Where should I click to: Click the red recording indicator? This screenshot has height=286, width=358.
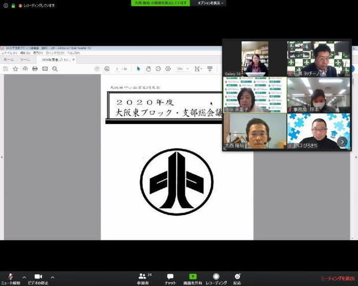tap(20, 6)
